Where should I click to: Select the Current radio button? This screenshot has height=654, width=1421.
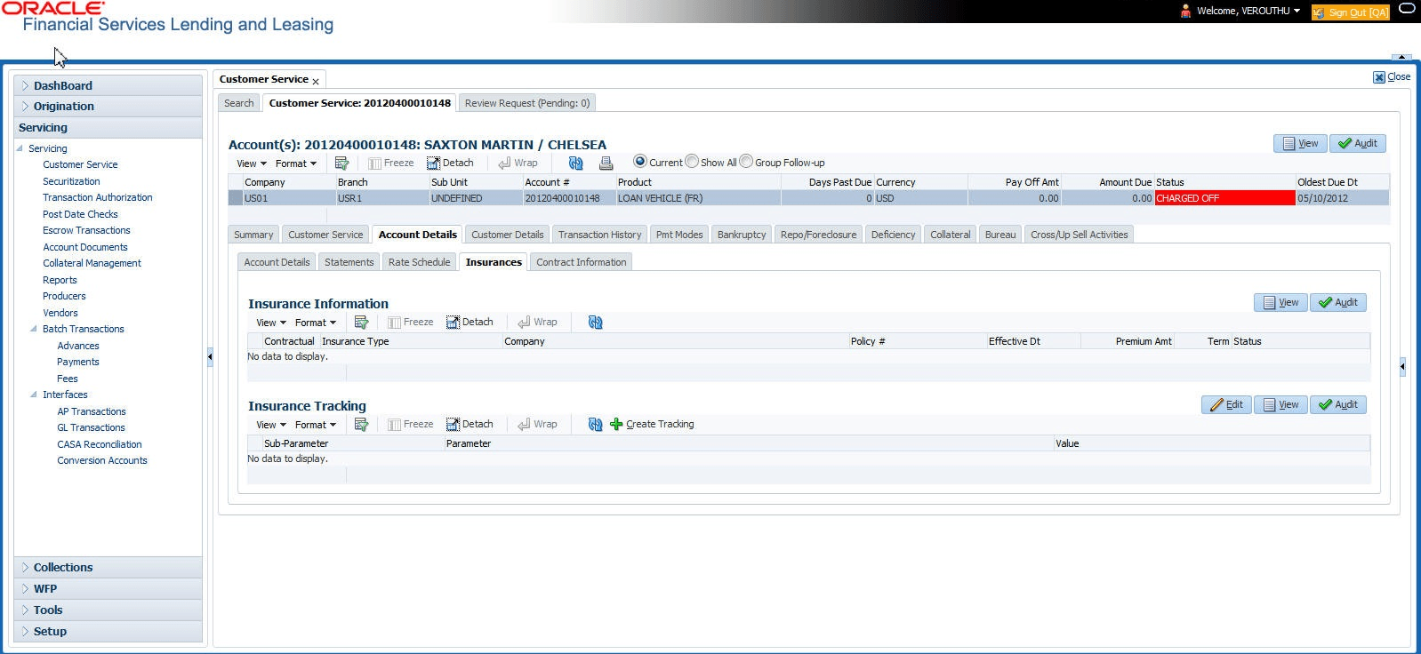(640, 162)
